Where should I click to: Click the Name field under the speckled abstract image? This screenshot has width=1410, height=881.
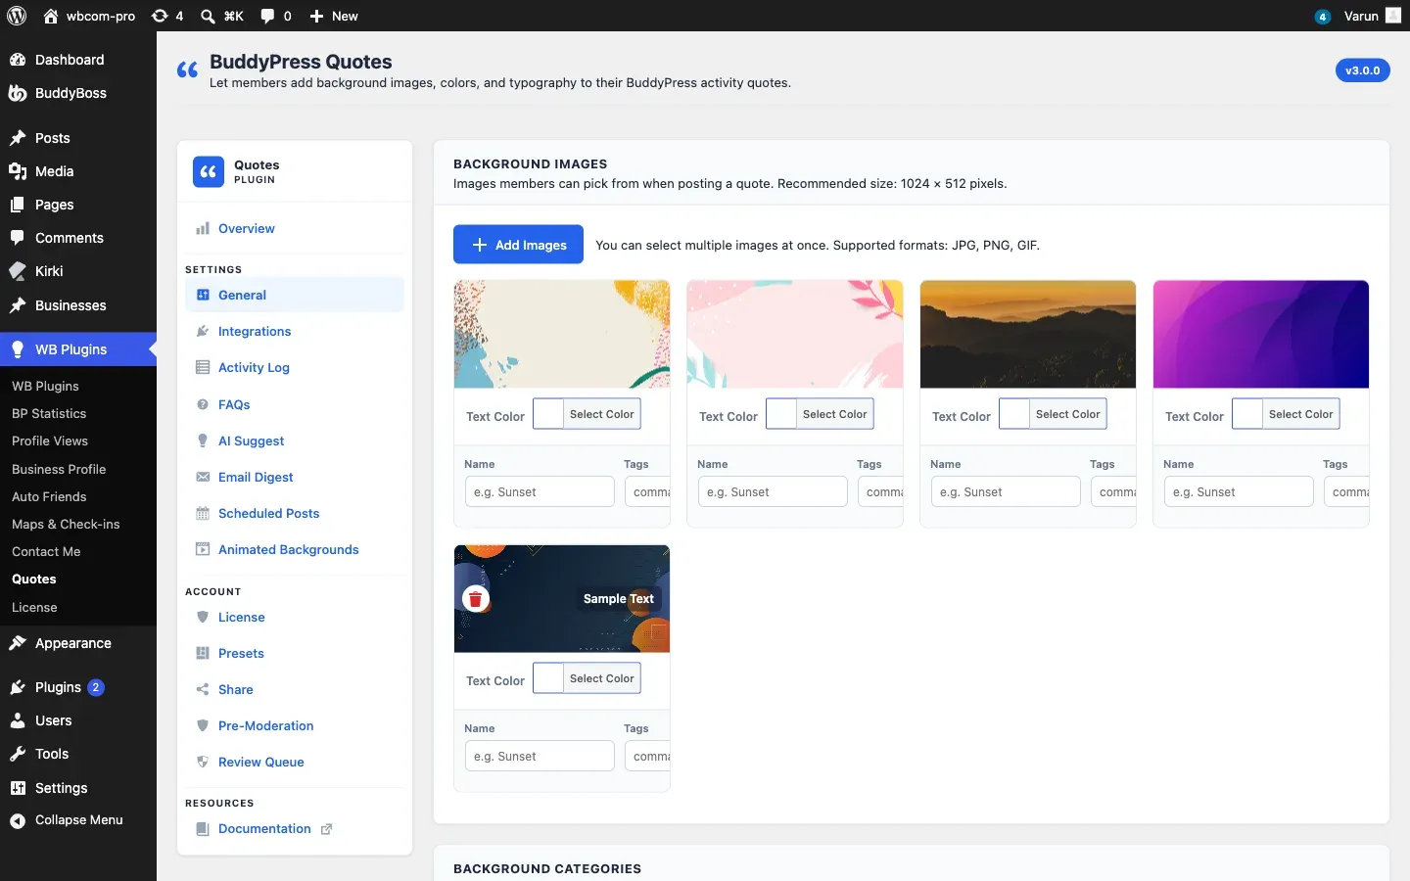coord(540,491)
